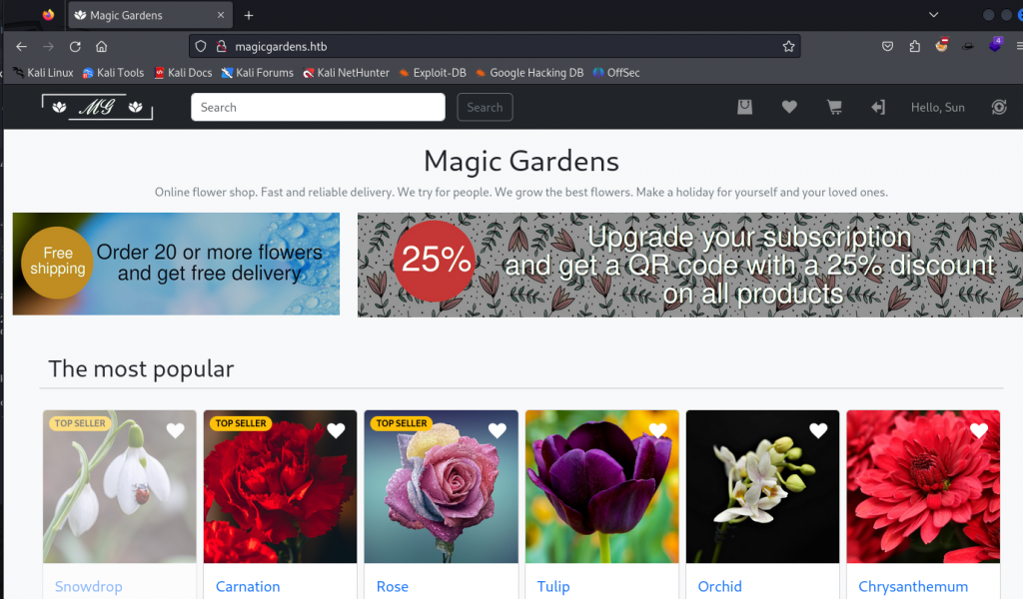Reload the page with the refresh icon
1023x599 pixels.
75,46
